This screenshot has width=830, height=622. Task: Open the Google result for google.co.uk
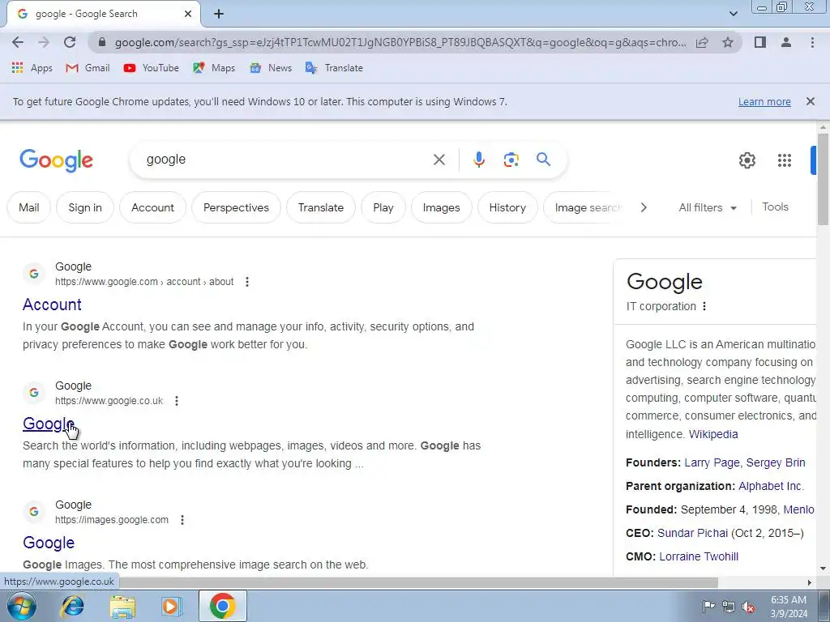49,424
